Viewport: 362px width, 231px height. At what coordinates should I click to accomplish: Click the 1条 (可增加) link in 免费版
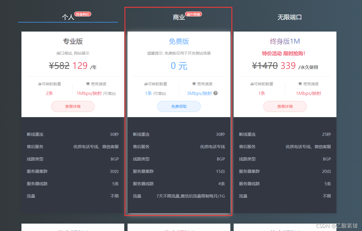point(155,93)
